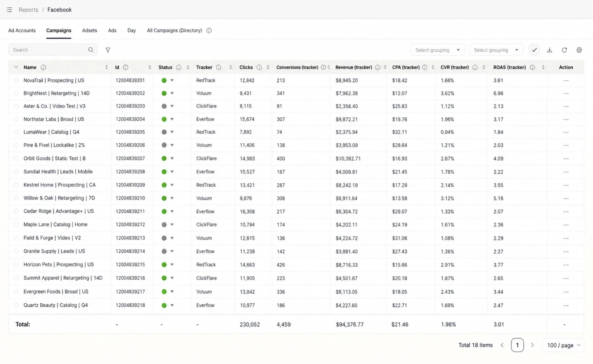Go to Reports breadcrumb link
Screen dimensions: 593x364
(29, 10)
